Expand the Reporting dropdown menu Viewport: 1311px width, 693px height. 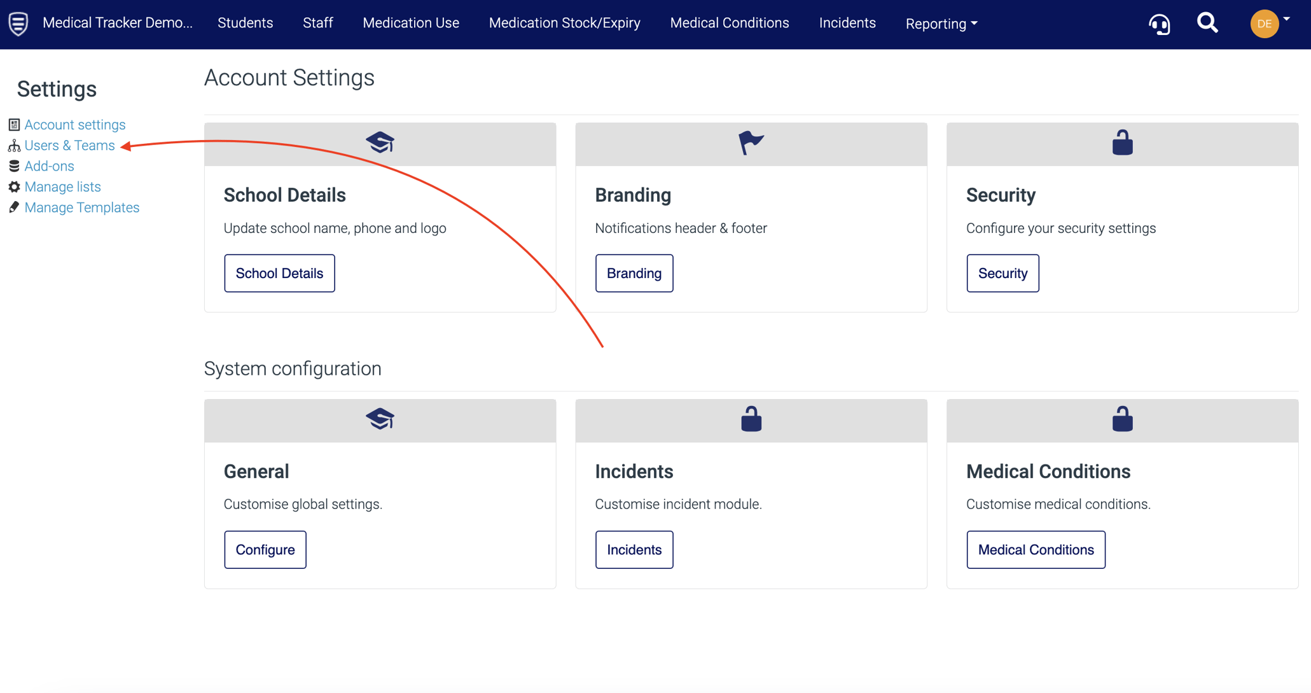tap(941, 24)
